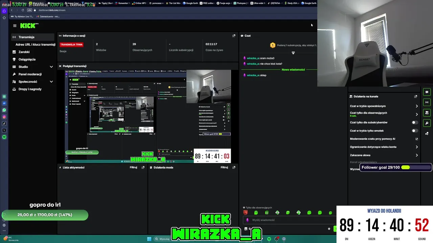Open Windows Start menu

(x=149, y=239)
